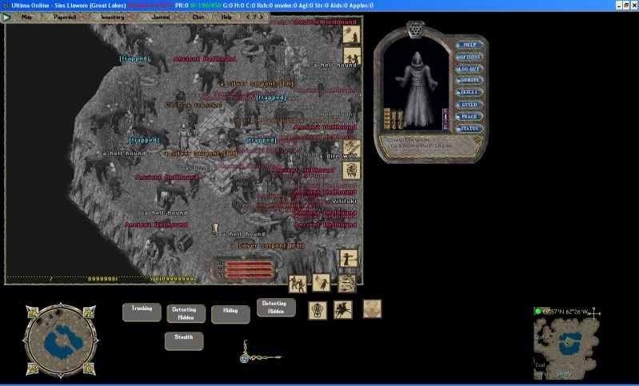Open the GUILD button
Screen dimensions: 639x386
click(469, 105)
